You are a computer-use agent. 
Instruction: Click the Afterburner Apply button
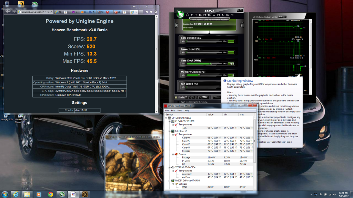pyautogui.click(x=217, y=97)
